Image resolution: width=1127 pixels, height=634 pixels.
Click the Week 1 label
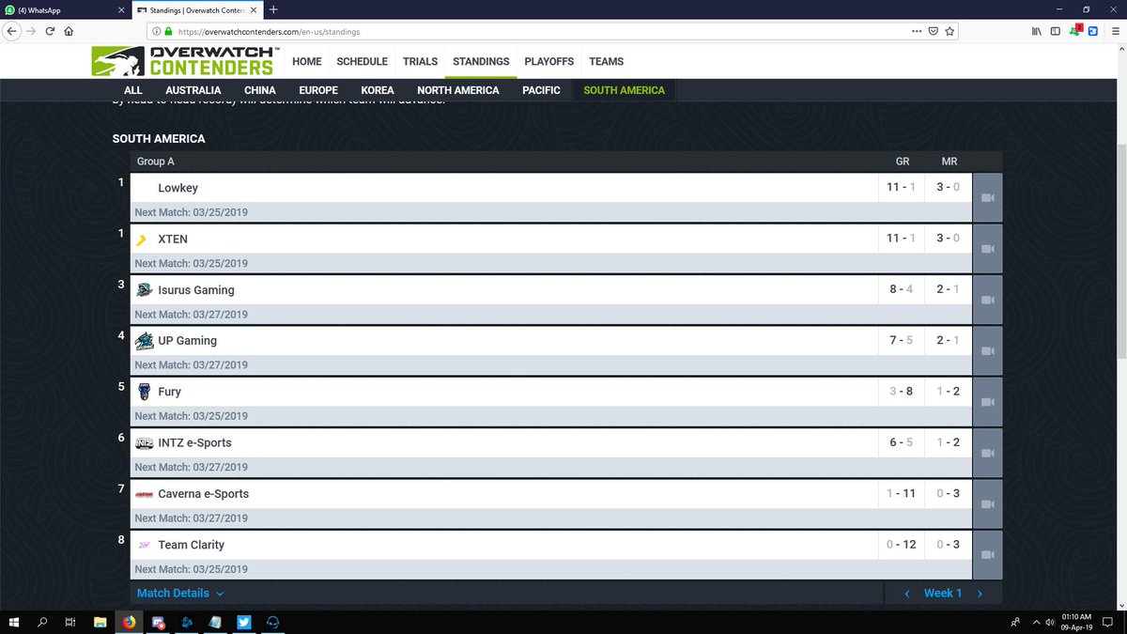pos(943,593)
